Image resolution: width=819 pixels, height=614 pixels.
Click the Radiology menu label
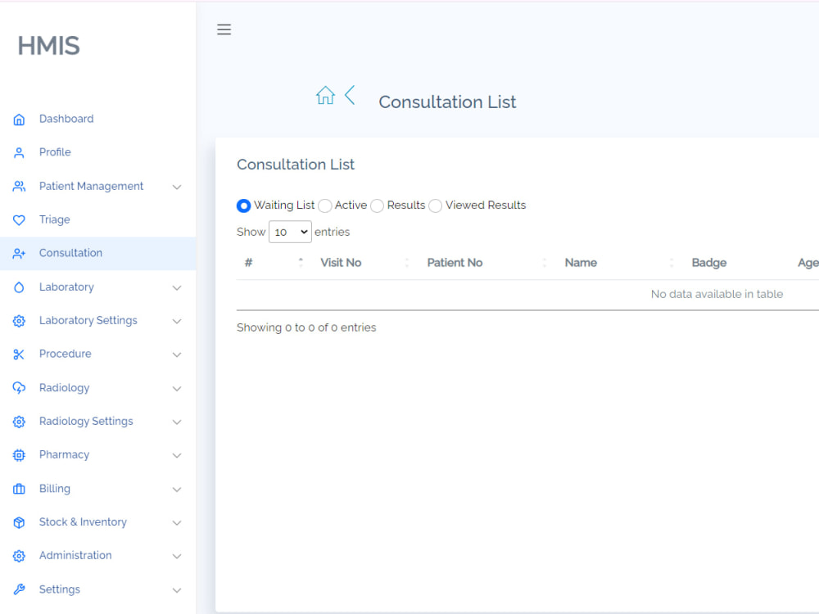point(64,388)
